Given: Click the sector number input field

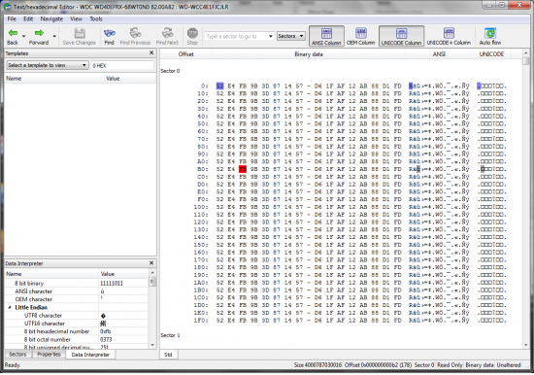Looking at the screenshot, I should [x=236, y=36].
